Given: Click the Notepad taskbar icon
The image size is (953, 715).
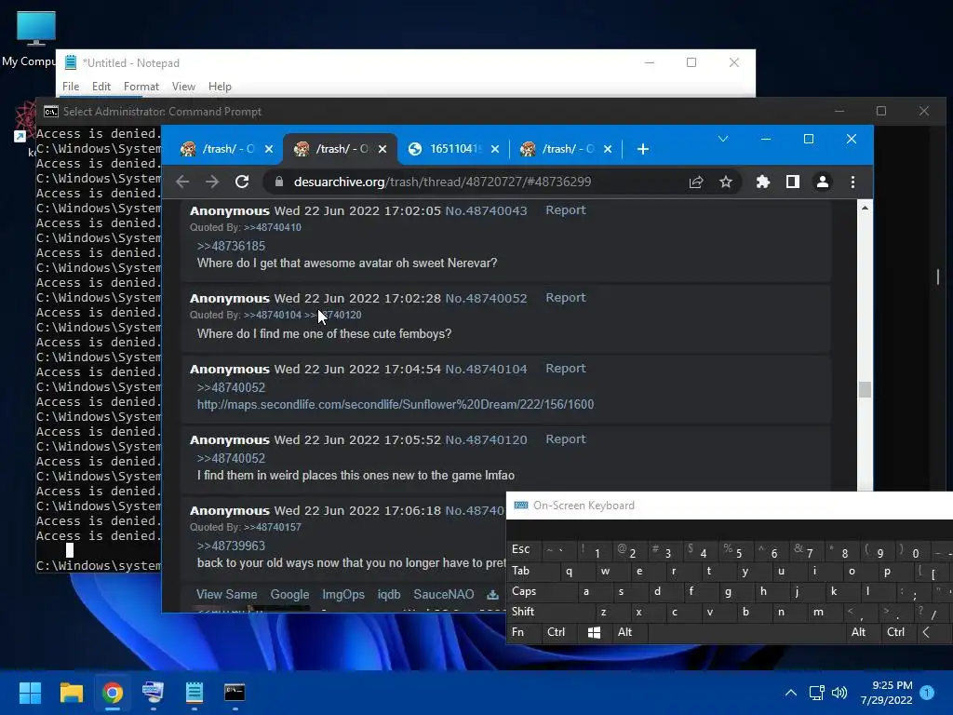Looking at the screenshot, I should pyautogui.click(x=194, y=693).
